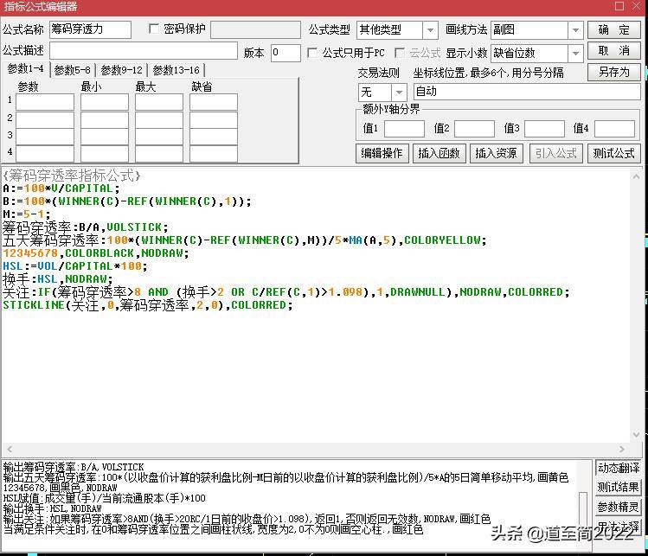
Task: Open the 编辑操作 edit operations button
Action: [x=382, y=153]
